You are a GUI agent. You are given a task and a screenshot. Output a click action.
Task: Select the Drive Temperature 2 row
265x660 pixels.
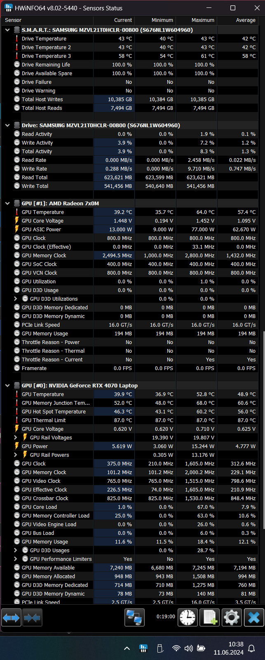tap(129, 47)
